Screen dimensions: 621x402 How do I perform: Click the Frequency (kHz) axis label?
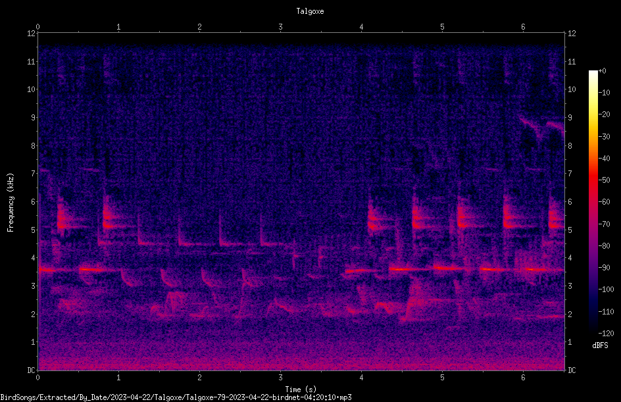11,203
